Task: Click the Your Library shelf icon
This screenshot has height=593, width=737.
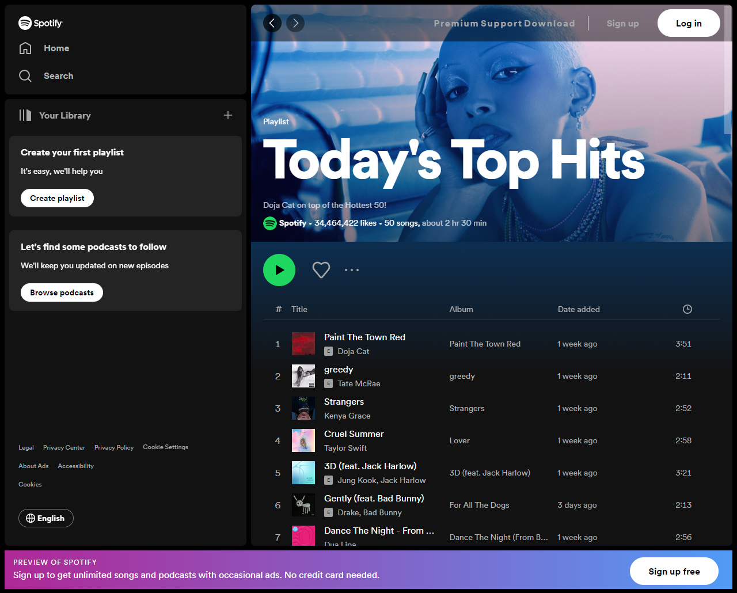Action: [x=25, y=115]
